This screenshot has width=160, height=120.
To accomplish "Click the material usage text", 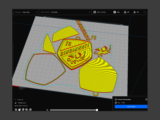I will click(x=121, y=103).
